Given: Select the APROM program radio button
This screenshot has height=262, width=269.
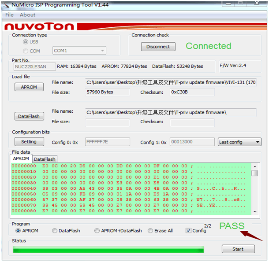Looking at the screenshot, I should pyautogui.click(x=18, y=231).
